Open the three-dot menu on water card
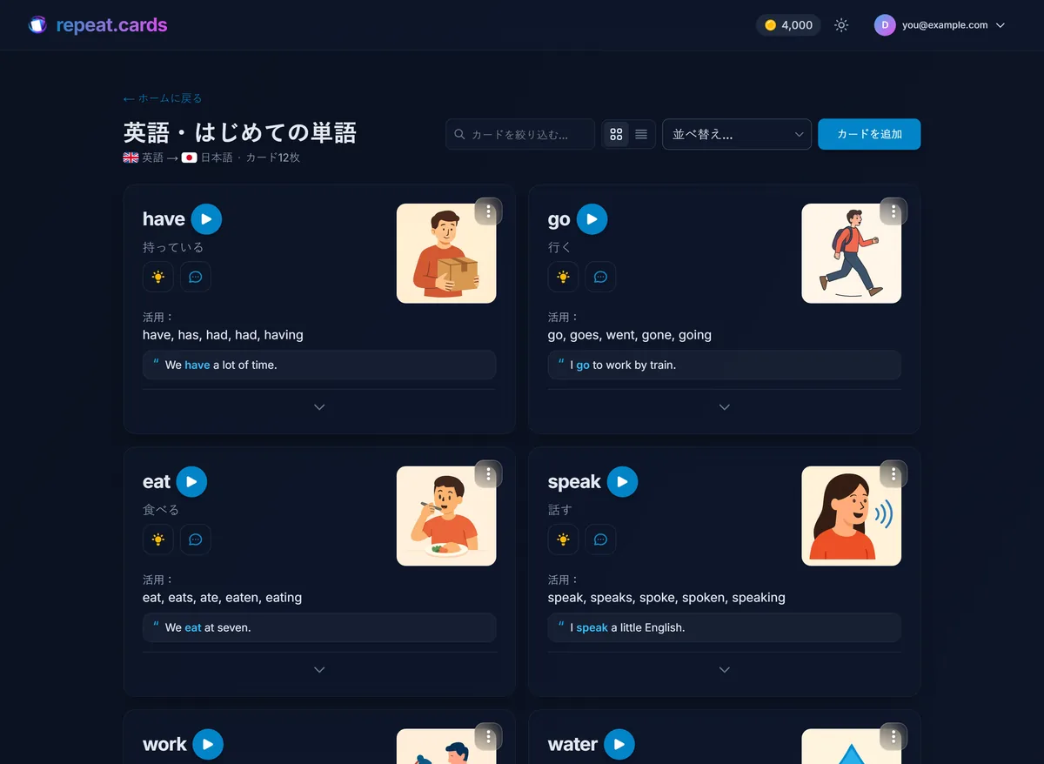 click(893, 737)
